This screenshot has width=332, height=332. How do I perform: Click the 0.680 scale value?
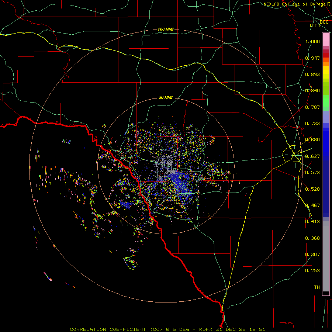[x=312, y=140]
